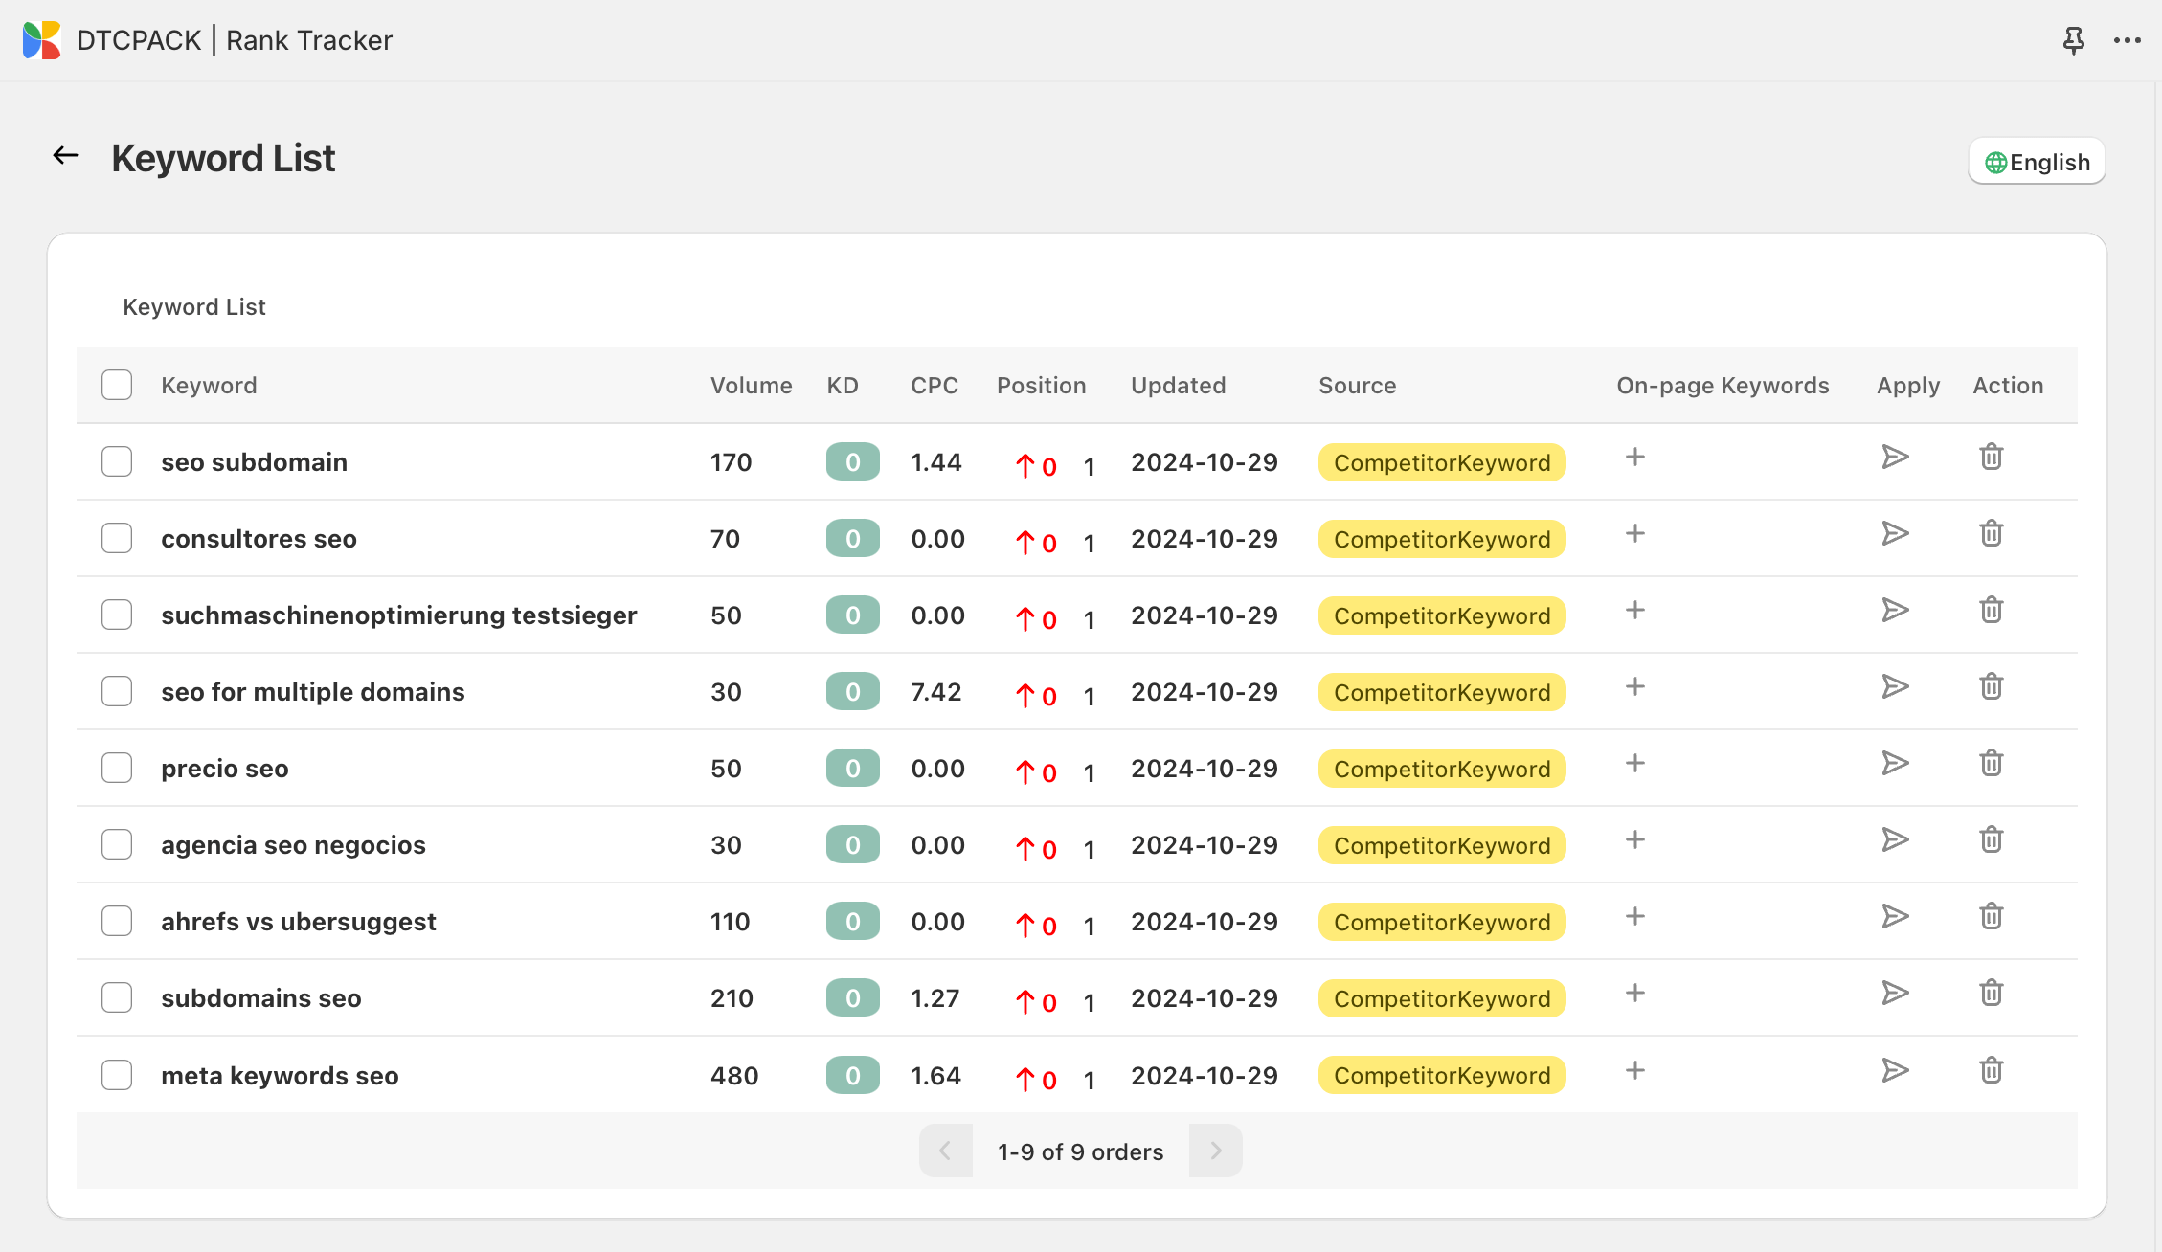This screenshot has width=2162, height=1252.
Task: Tick the checkbox for 'agencia seo negocios'
Action: [117, 844]
